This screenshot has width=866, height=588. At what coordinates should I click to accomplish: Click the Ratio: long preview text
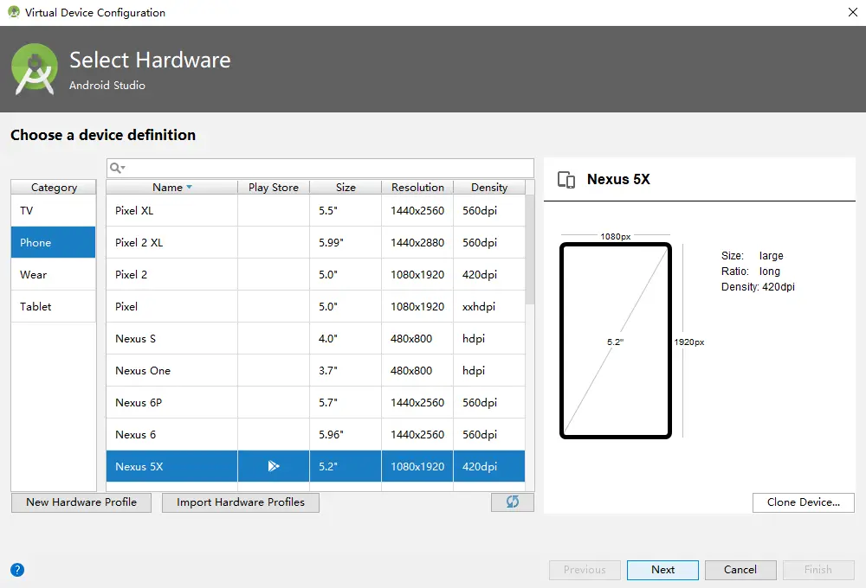751,272
